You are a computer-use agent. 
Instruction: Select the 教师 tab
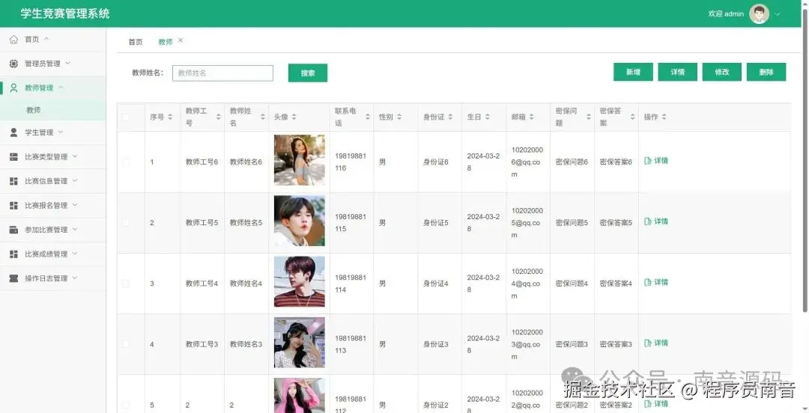165,42
